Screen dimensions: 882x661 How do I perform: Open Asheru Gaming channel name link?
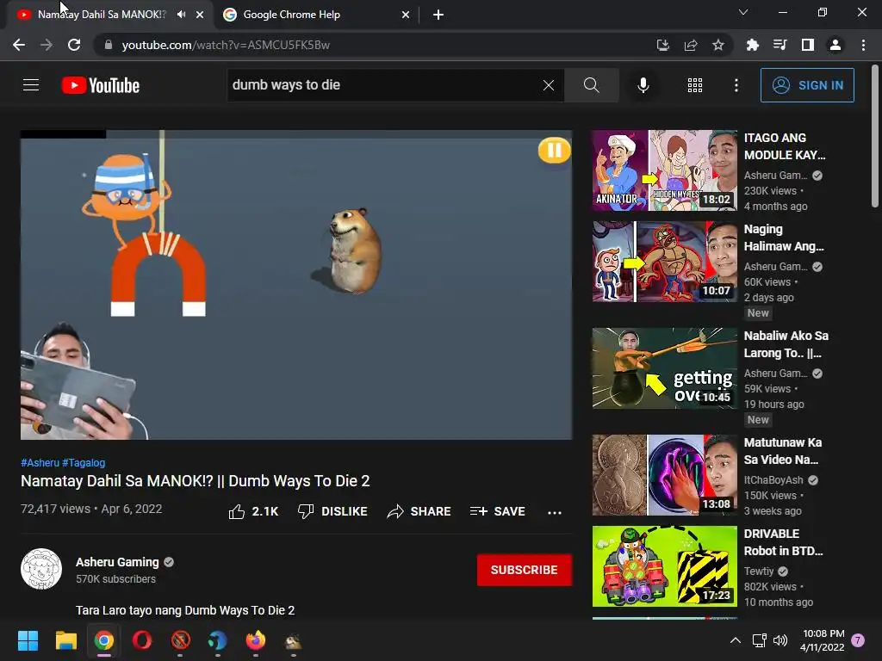117,562
